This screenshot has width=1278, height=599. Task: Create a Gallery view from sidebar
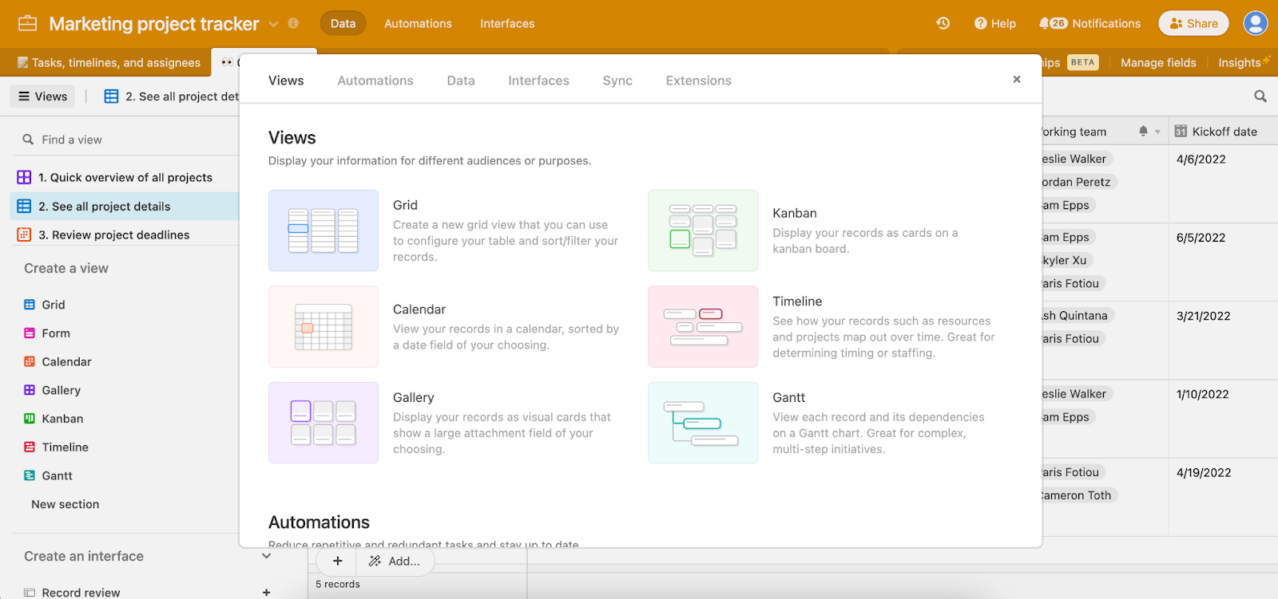pyautogui.click(x=52, y=390)
